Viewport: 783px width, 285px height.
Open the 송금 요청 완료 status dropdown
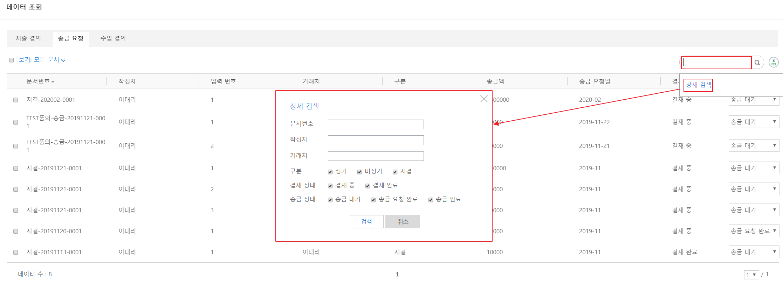[754, 231]
